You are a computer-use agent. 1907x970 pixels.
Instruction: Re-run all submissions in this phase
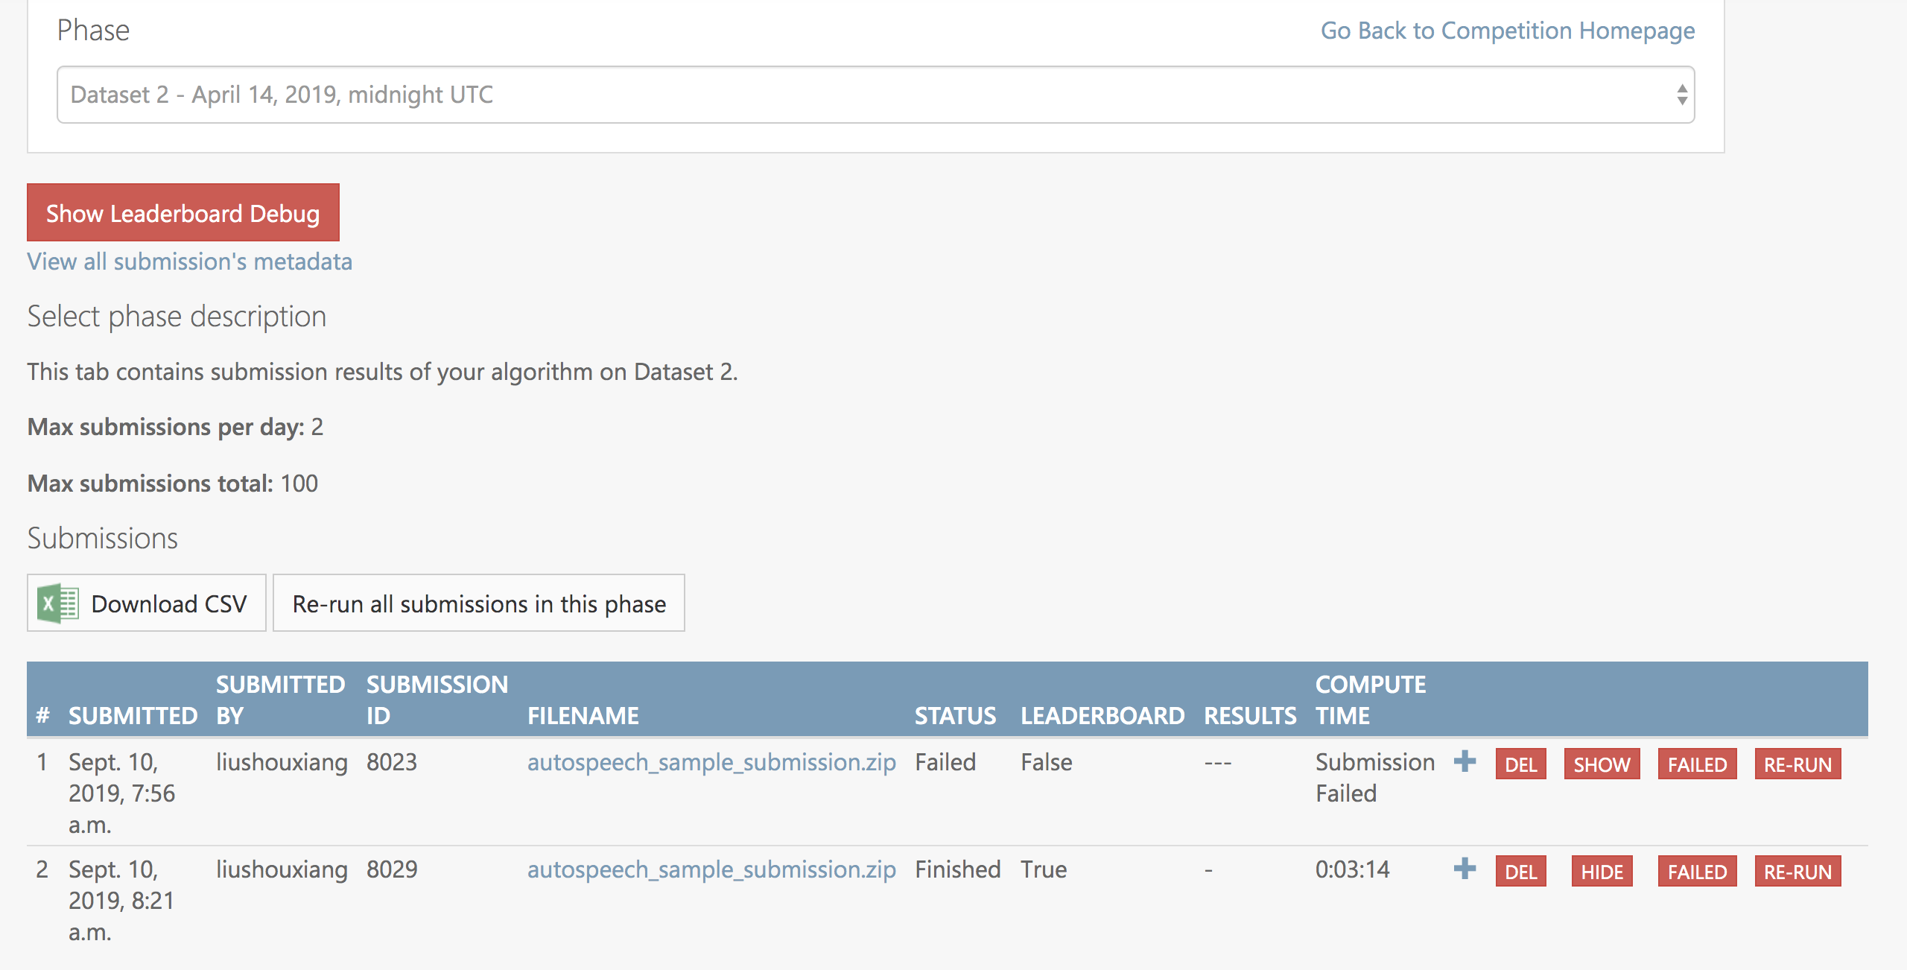[x=479, y=603]
